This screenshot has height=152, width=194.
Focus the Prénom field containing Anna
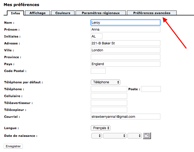125,30
